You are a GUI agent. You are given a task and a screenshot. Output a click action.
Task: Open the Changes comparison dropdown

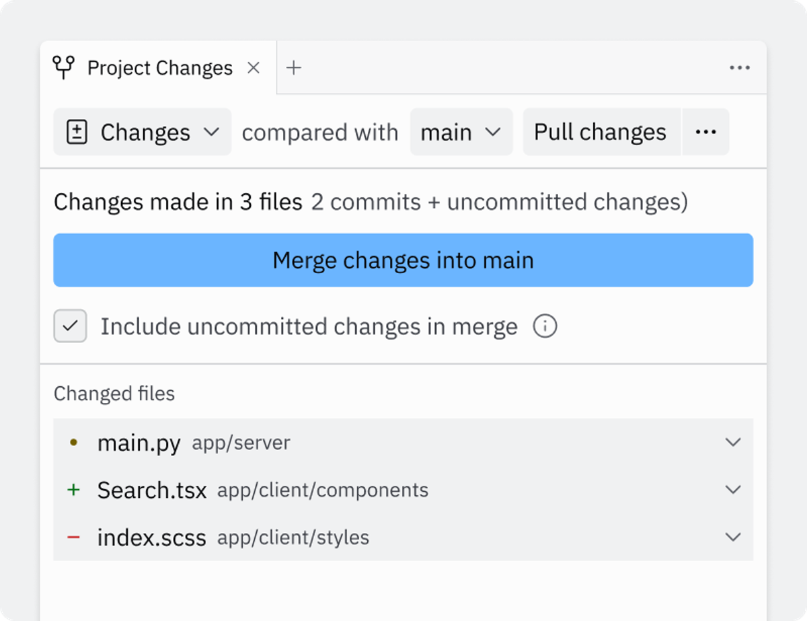click(x=141, y=132)
